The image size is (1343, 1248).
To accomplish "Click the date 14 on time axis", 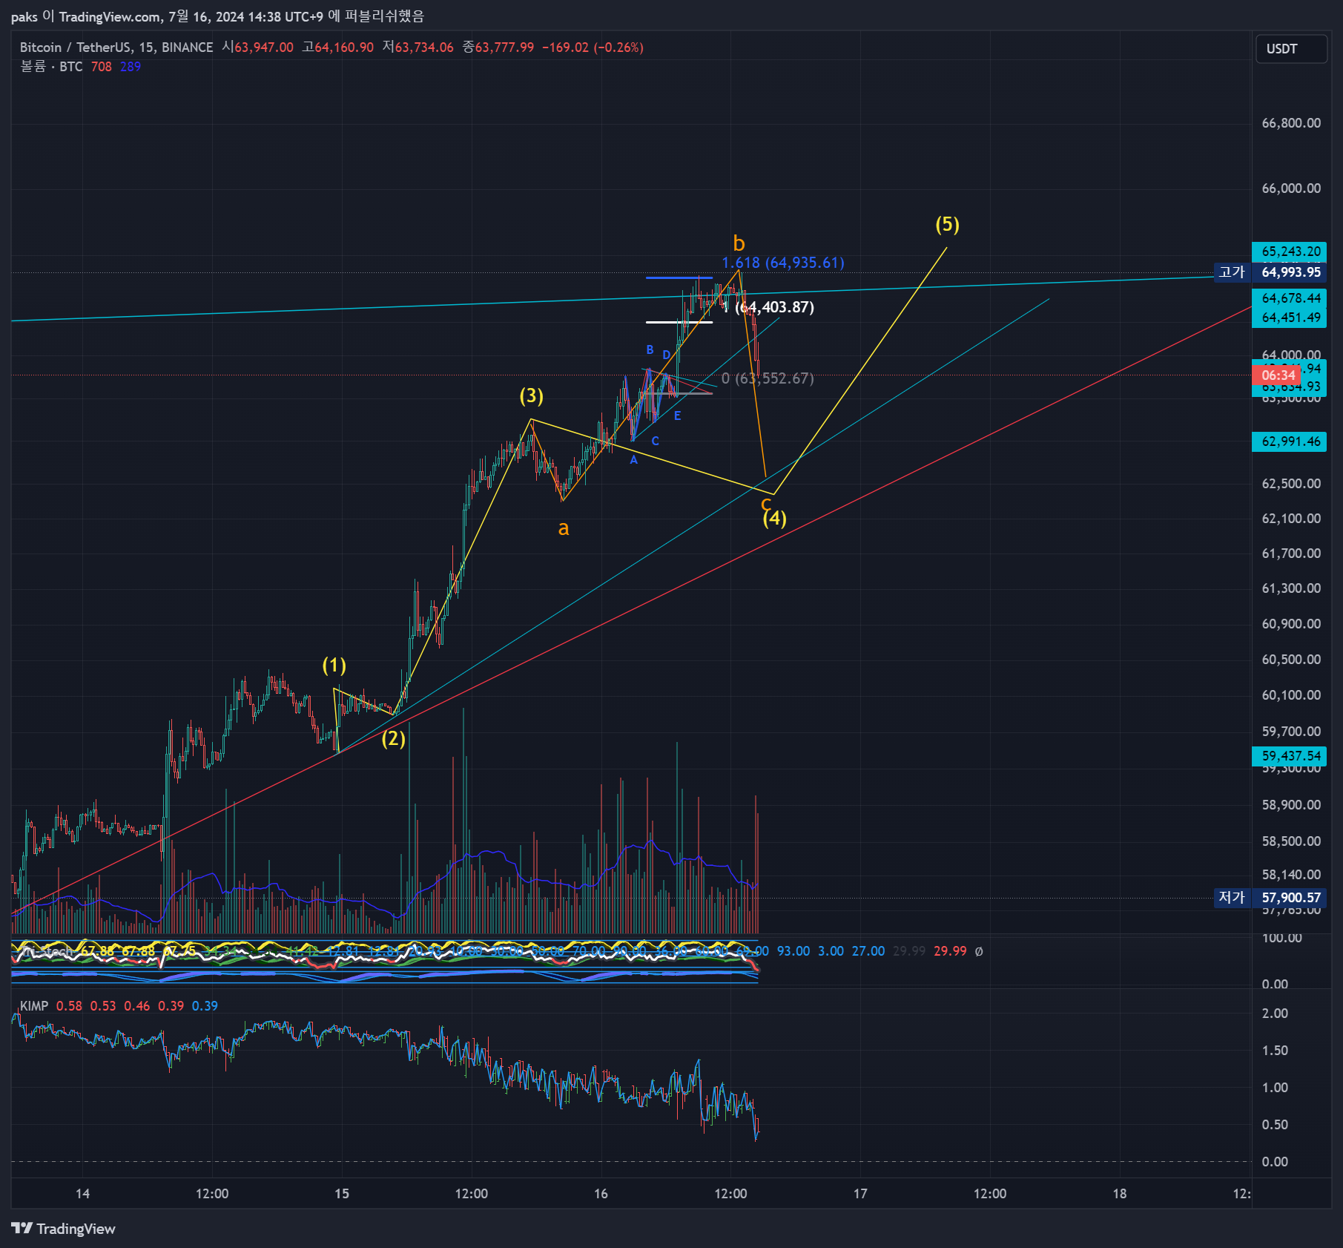I will pos(82,1194).
